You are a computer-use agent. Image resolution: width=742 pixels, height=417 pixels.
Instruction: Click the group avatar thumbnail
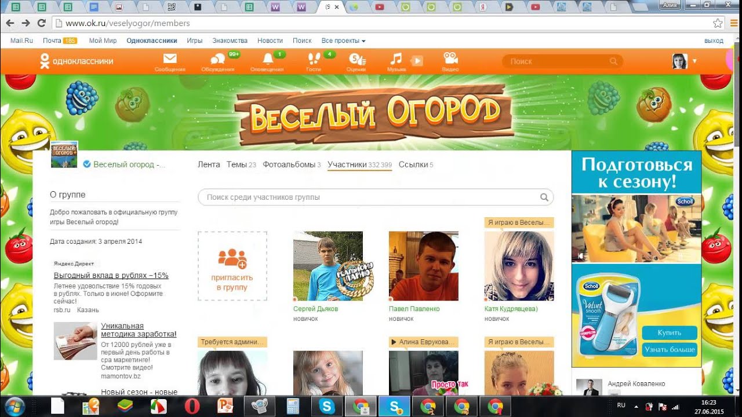coord(64,155)
